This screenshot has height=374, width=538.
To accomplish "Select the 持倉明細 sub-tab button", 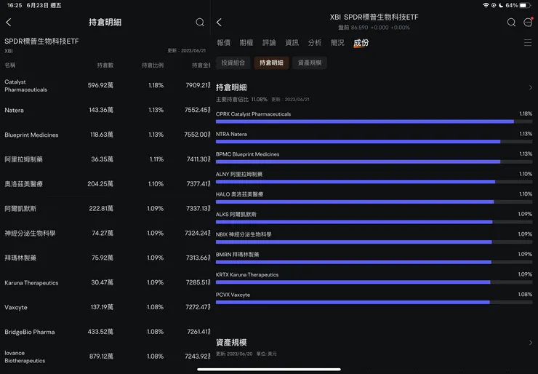I will (271, 63).
